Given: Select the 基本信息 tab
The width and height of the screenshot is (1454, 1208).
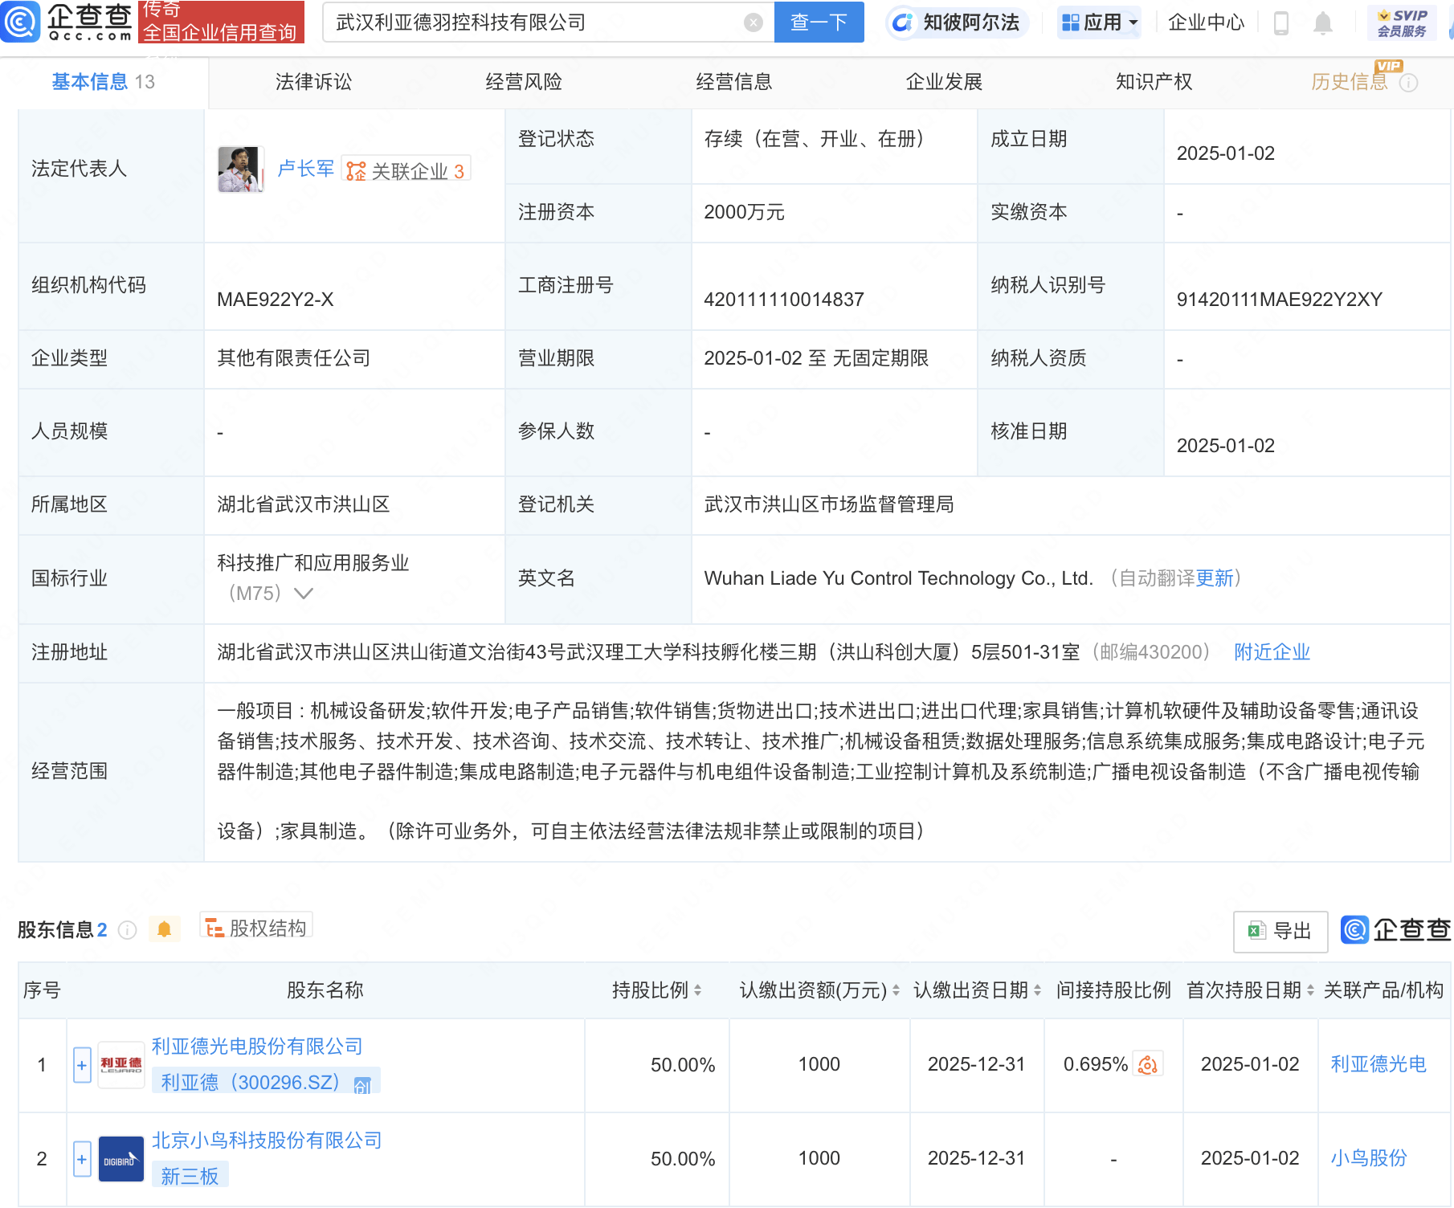Looking at the screenshot, I should point(104,82).
